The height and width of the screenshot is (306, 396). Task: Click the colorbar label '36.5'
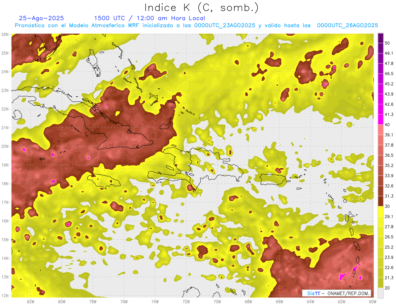tap(389, 155)
